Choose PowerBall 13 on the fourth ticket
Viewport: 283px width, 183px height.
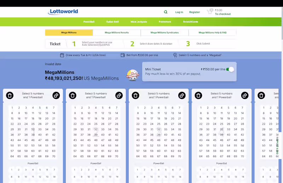[236, 177]
